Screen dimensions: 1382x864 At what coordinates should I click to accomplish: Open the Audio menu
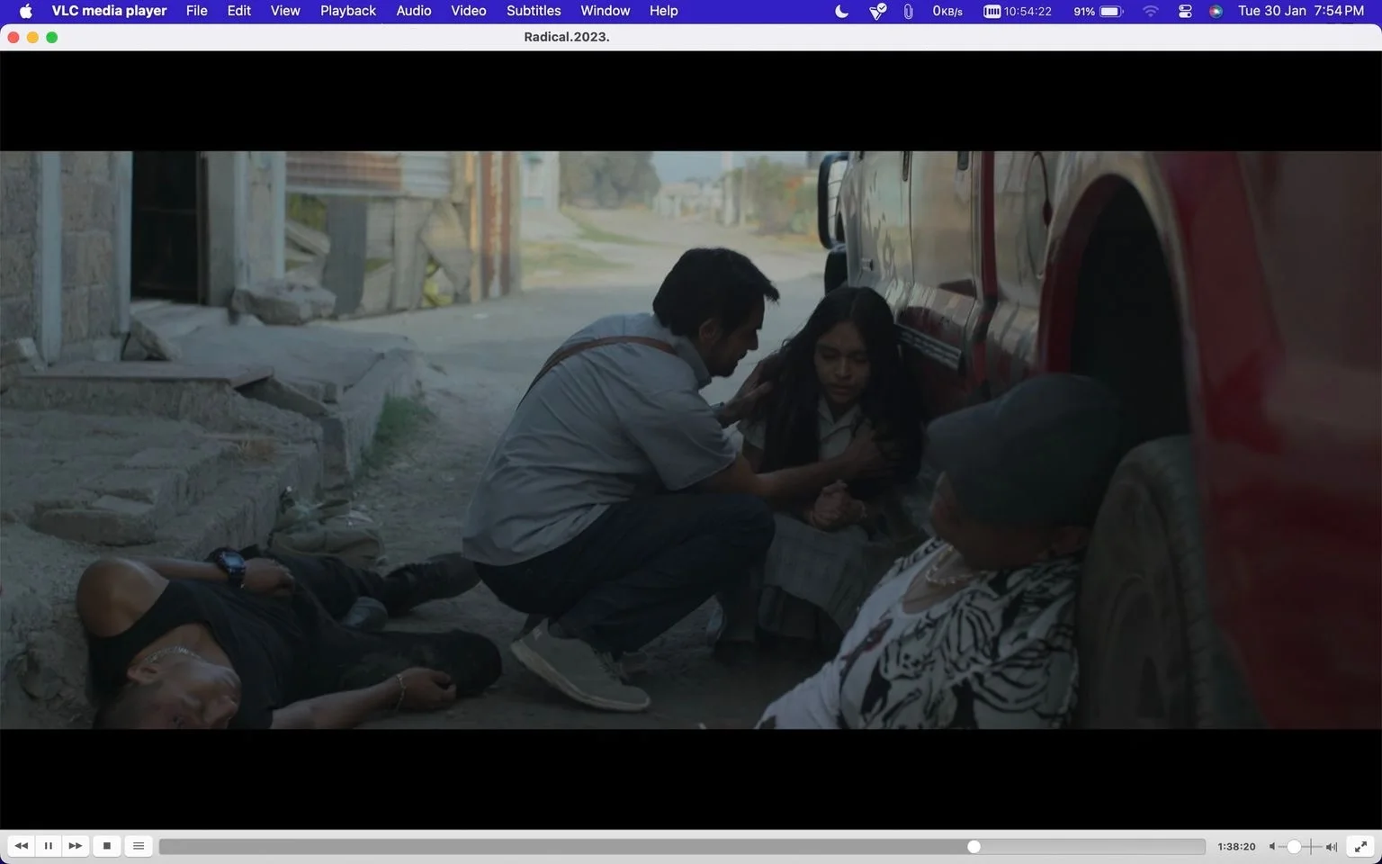point(414,11)
